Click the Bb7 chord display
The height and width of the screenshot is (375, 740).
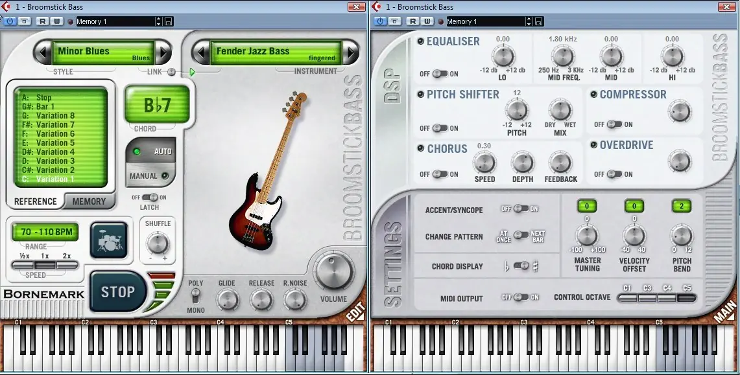(x=157, y=105)
